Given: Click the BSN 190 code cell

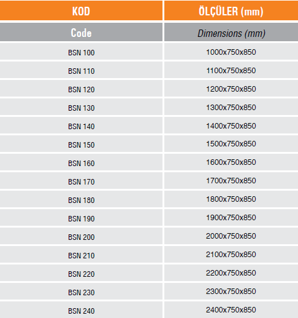Looking at the screenshot, I should pyautogui.click(x=81, y=217).
